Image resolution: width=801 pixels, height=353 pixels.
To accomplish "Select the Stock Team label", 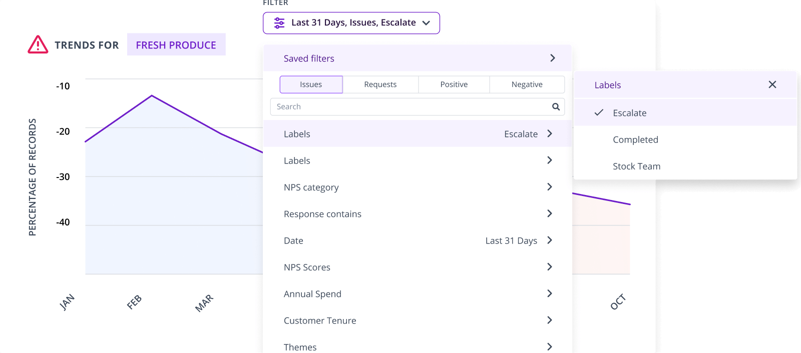I will coord(685,166).
